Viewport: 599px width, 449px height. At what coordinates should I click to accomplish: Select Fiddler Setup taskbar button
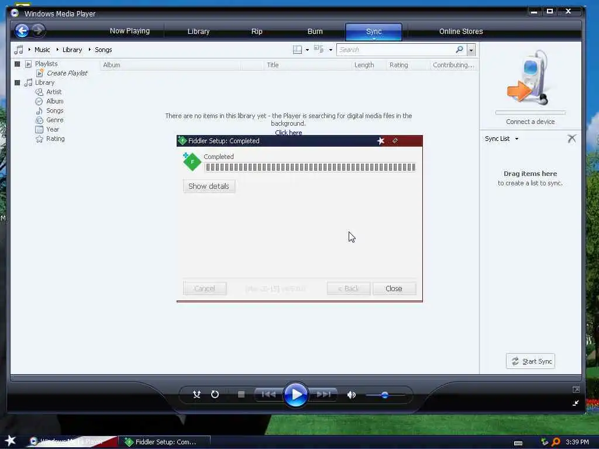point(164,442)
